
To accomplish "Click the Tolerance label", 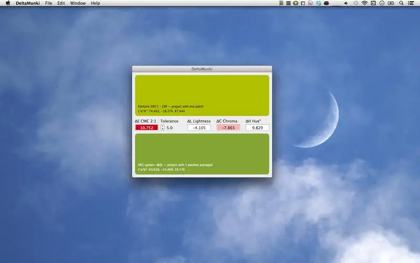I will pos(169,121).
